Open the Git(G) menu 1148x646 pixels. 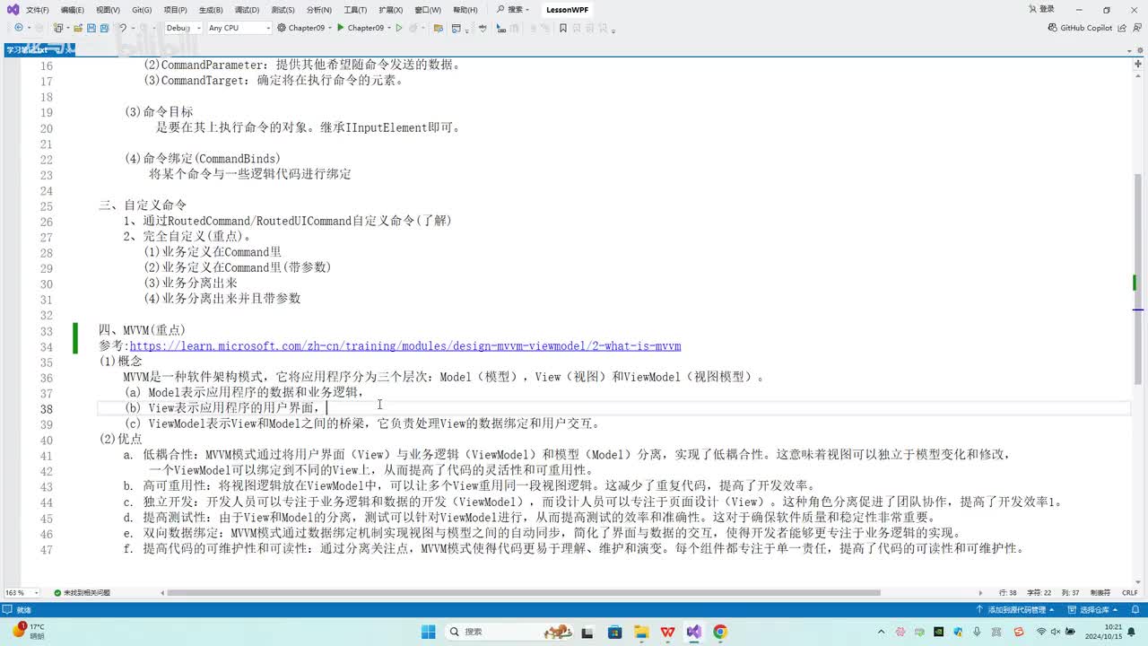click(142, 10)
